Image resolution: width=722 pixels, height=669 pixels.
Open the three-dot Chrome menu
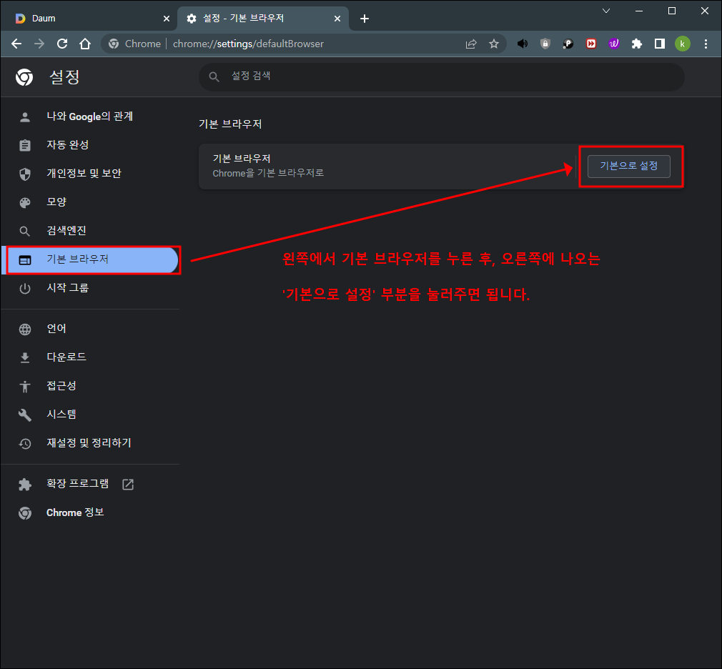click(706, 44)
